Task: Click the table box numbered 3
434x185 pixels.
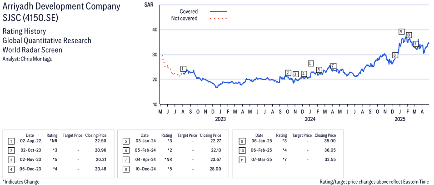Action: 11,160
